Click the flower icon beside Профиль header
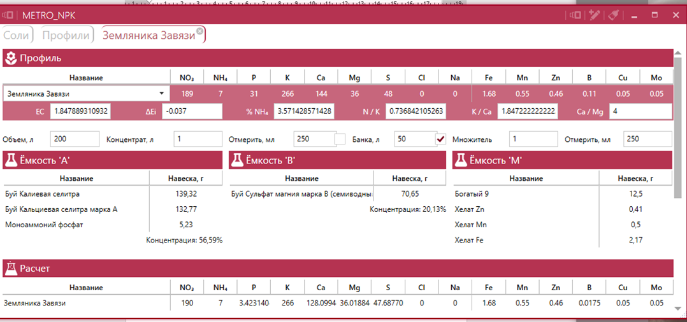The height and width of the screenshot is (322, 687). point(11,59)
